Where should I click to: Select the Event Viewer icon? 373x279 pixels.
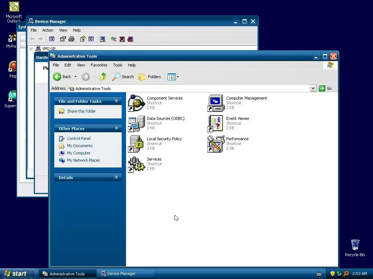(216, 124)
